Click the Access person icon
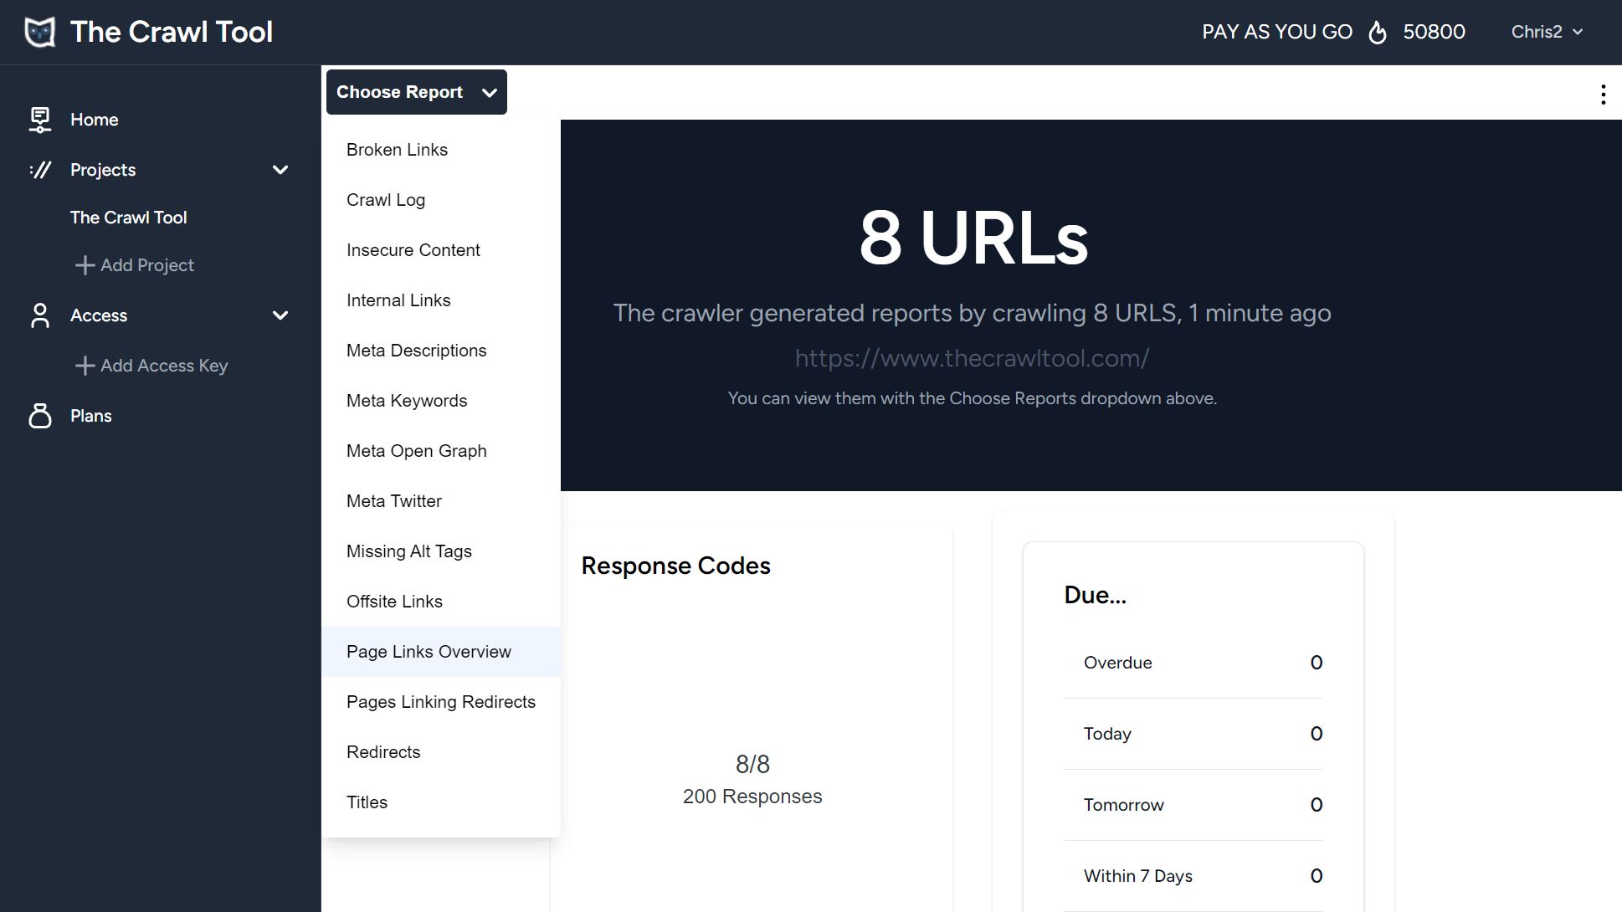Screen dimensions: 1622x912 (x=39, y=315)
